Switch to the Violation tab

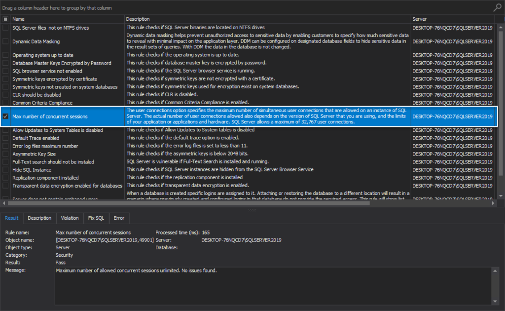[x=70, y=218]
